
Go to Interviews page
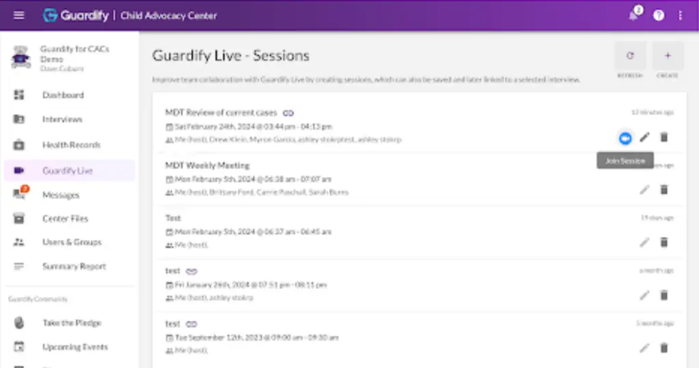(x=62, y=120)
